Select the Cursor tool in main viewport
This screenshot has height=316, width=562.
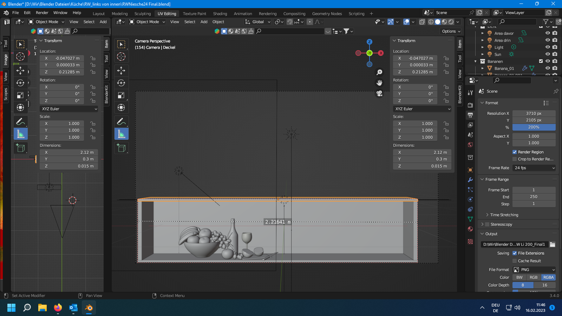[x=121, y=57]
